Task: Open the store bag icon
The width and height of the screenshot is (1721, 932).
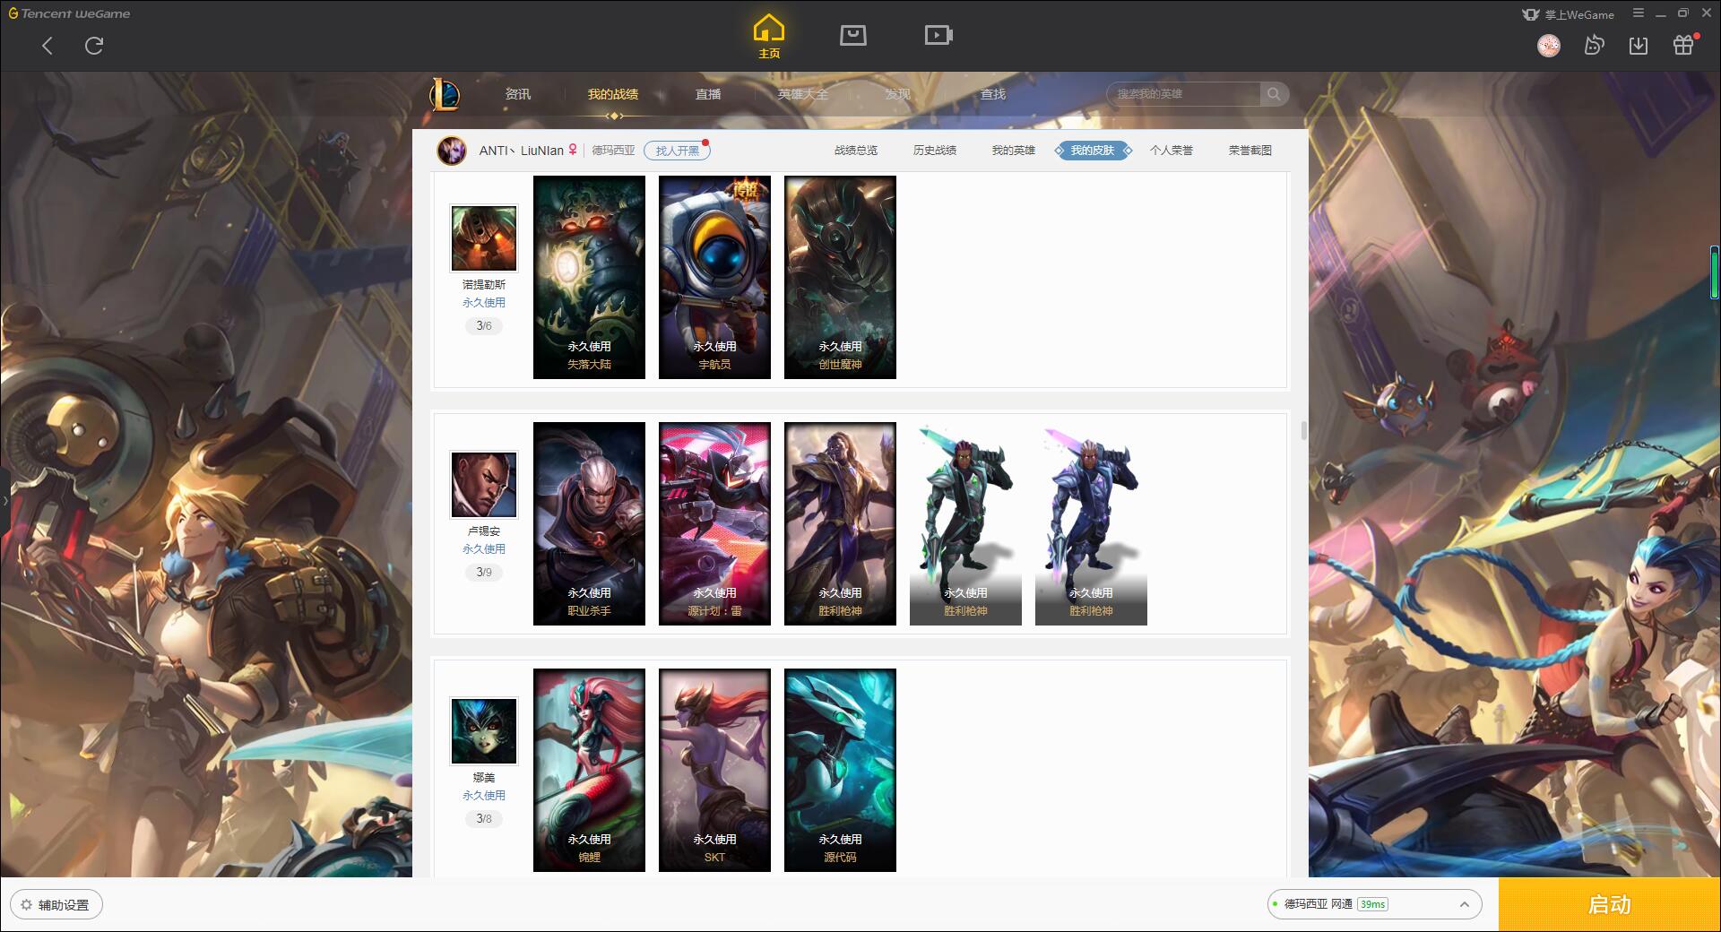Action: (x=852, y=35)
